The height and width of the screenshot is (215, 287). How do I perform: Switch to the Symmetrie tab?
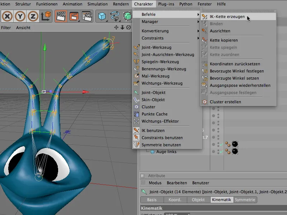click(245, 200)
